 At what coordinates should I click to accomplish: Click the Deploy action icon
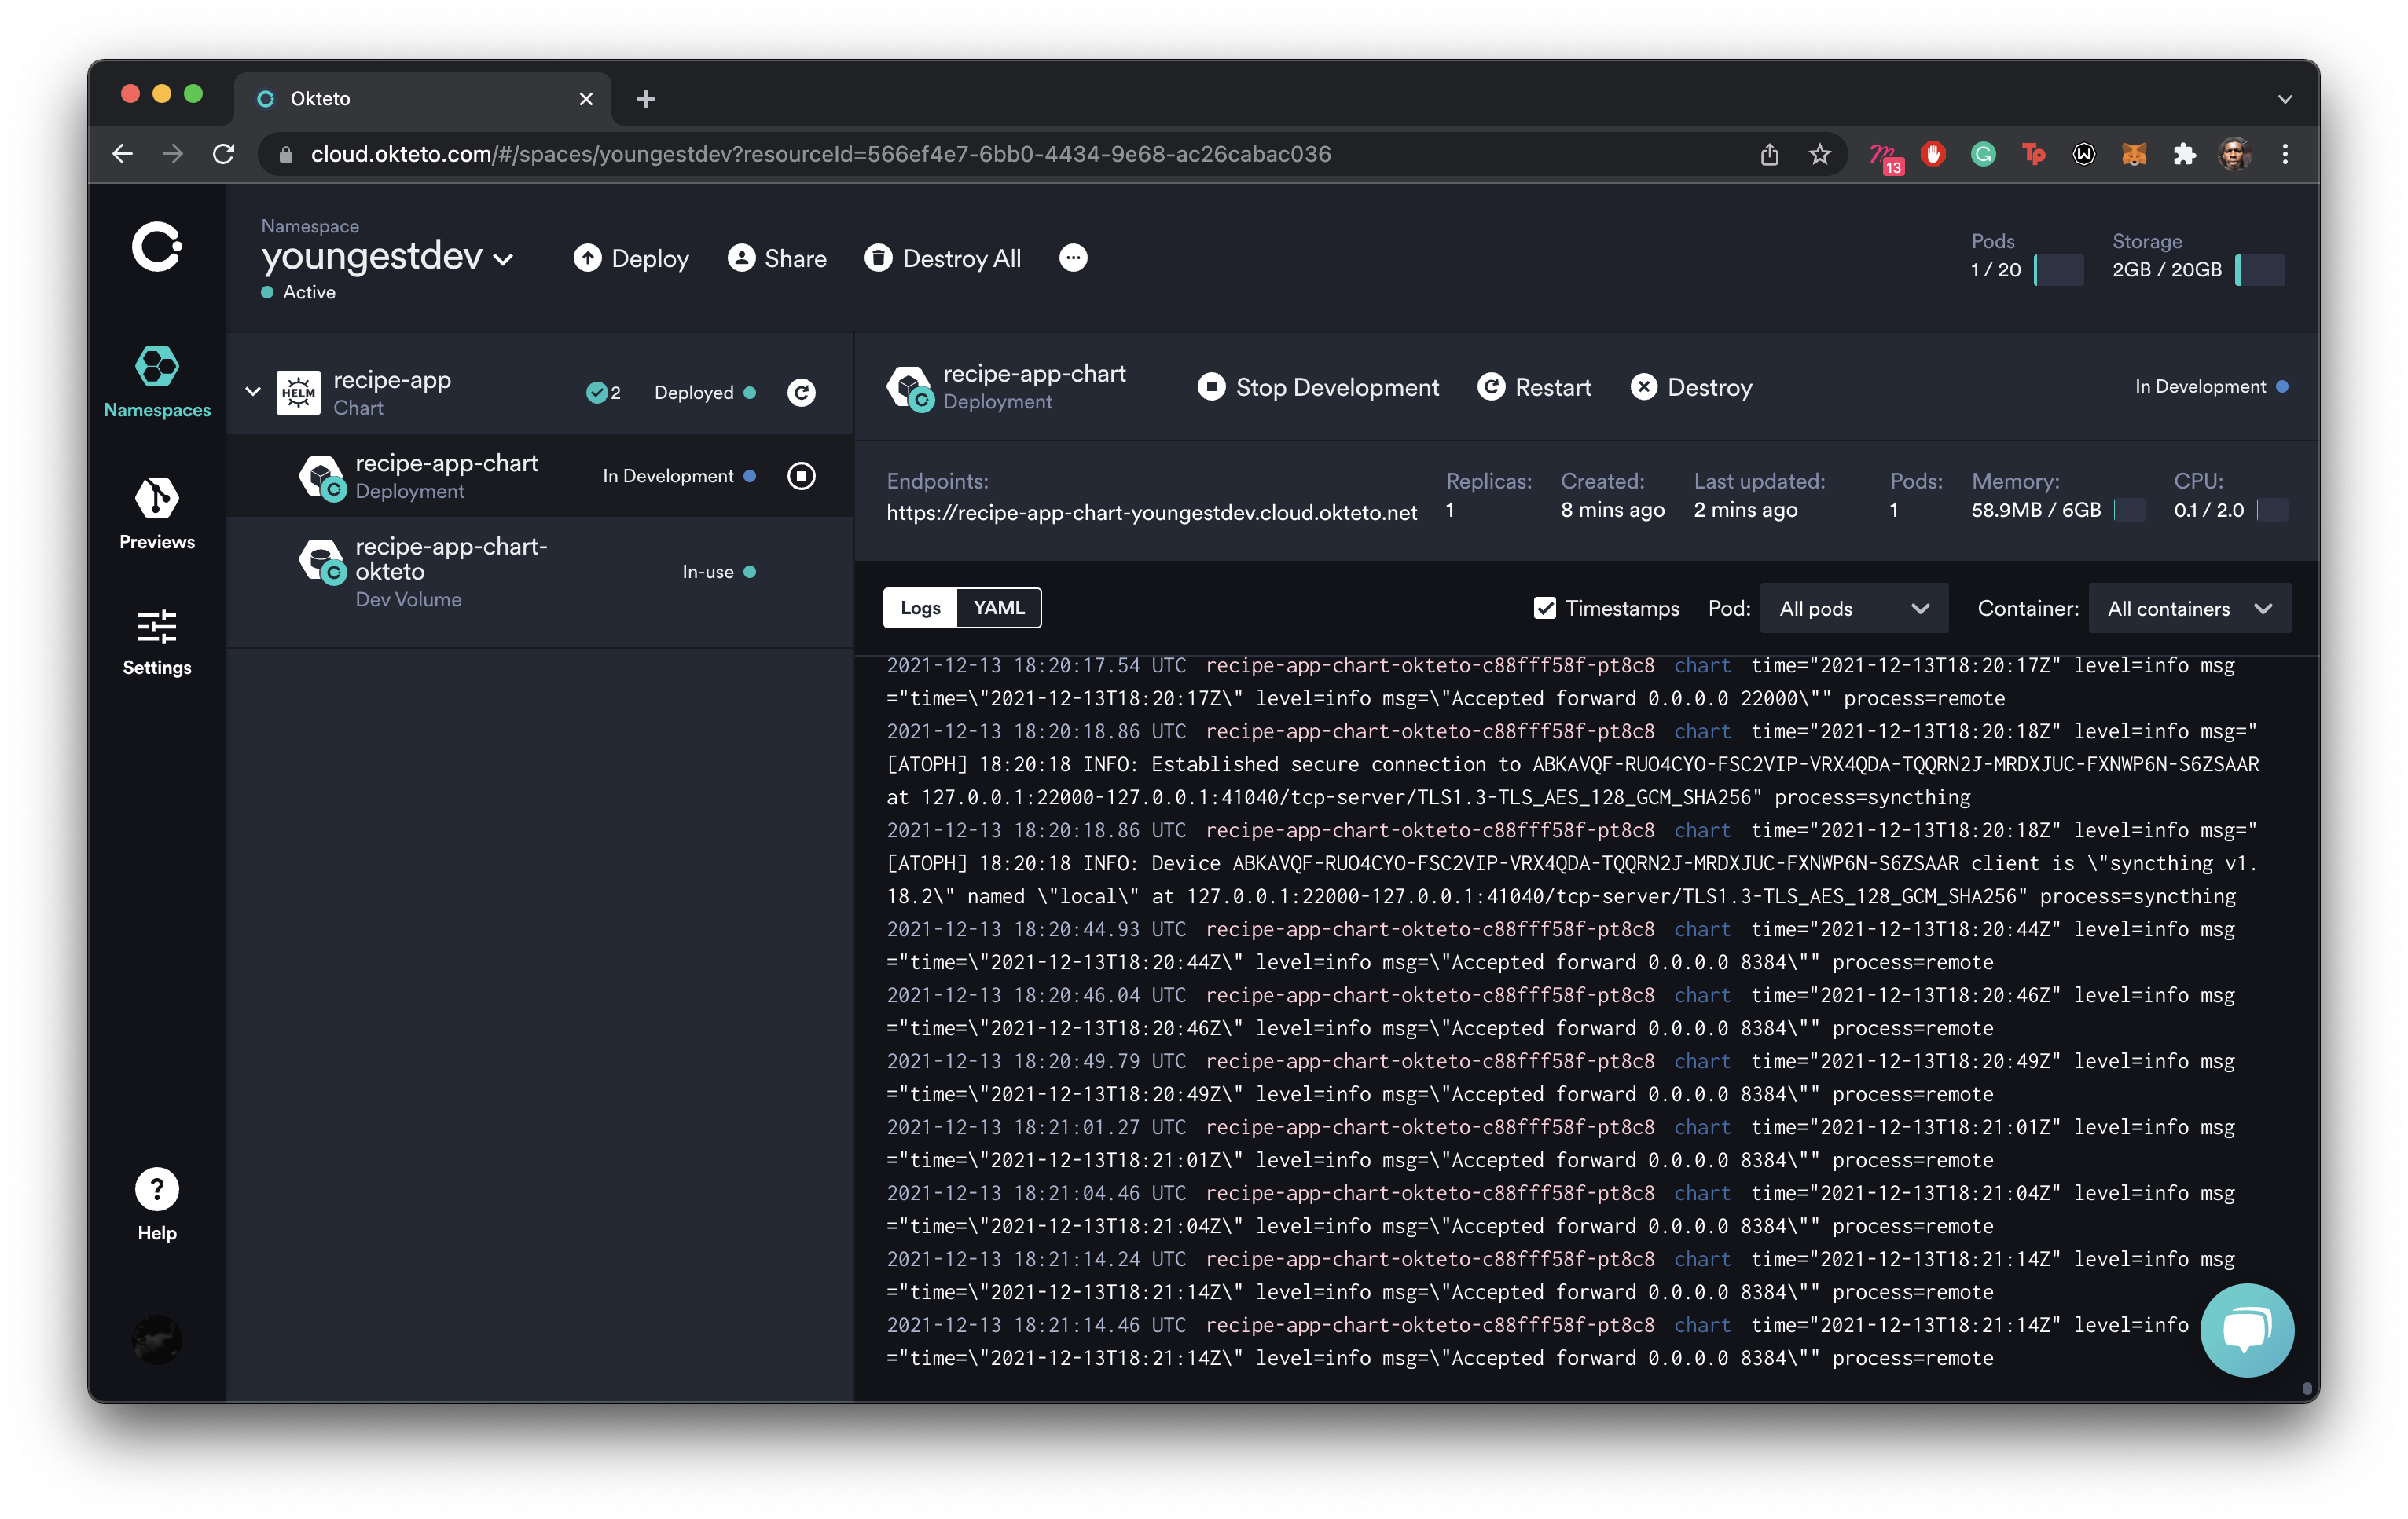[x=587, y=259]
